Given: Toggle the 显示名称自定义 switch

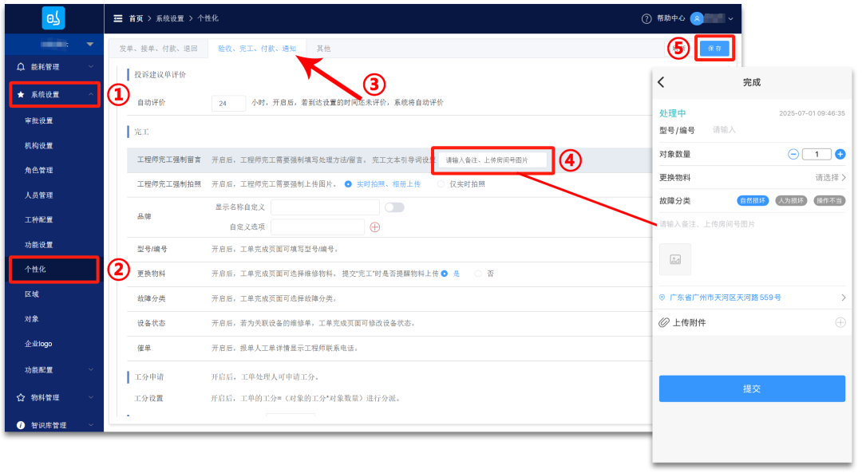Looking at the screenshot, I should tap(394, 207).
